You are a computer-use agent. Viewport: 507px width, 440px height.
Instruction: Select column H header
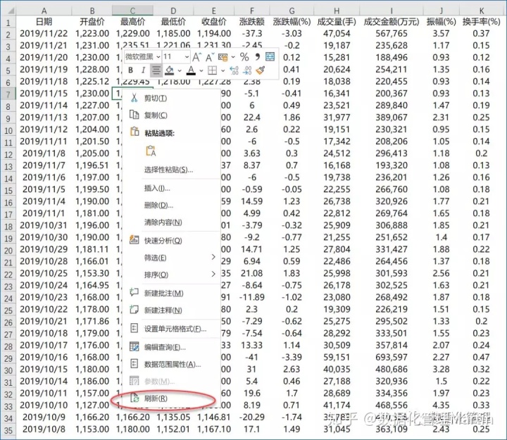point(337,11)
